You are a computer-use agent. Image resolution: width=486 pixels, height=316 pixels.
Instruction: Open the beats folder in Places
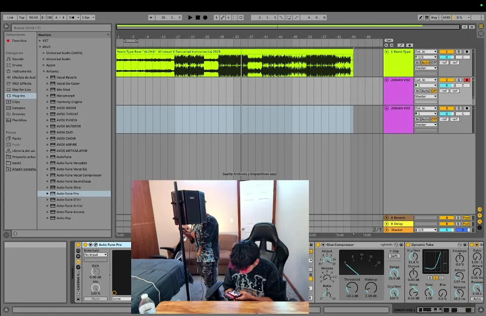point(16,163)
